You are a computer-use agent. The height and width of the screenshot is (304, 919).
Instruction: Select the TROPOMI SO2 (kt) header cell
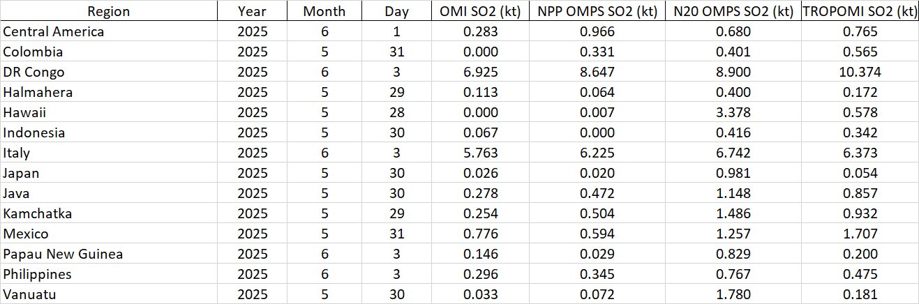click(x=859, y=10)
